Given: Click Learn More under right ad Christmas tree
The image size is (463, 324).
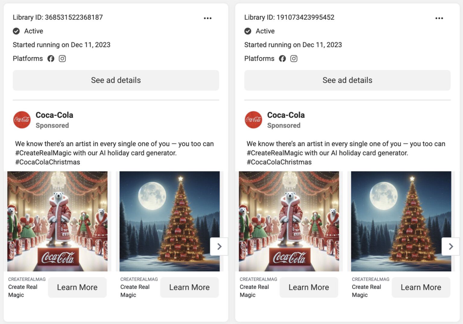Looking at the screenshot, I should 421,288.
